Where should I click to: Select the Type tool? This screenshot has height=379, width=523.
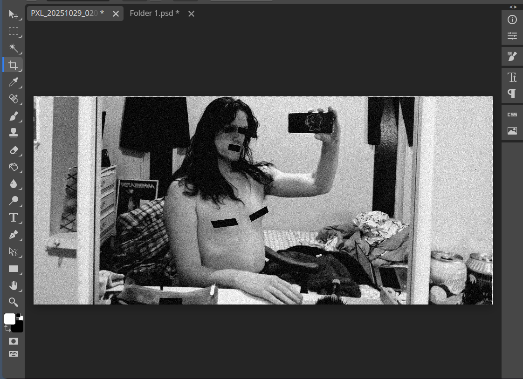pyautogui.click(x=14, y=217)
